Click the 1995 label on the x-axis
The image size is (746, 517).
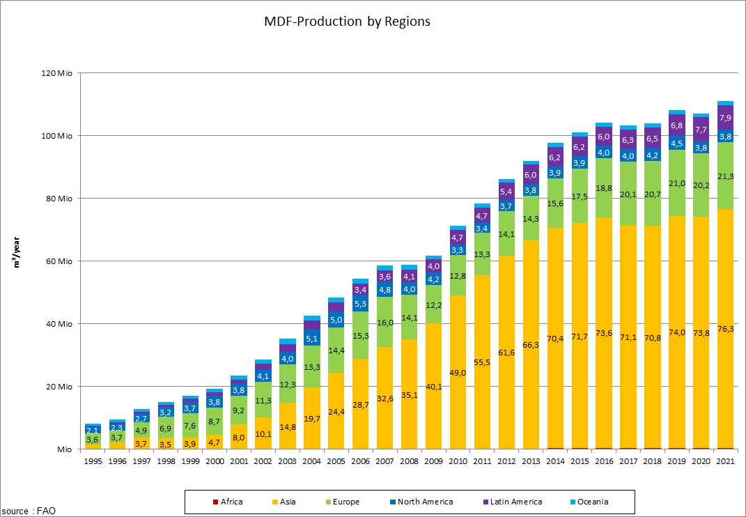coord(93,460)
